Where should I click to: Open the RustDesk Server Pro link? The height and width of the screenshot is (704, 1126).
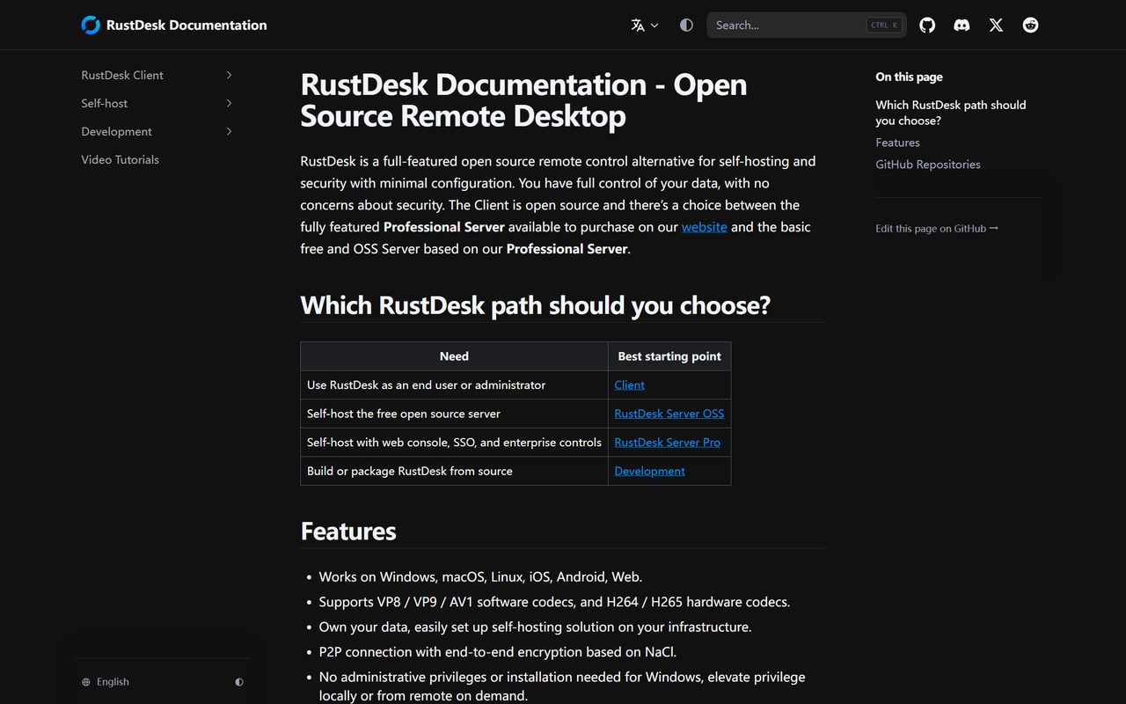click(x=668, y=443)
